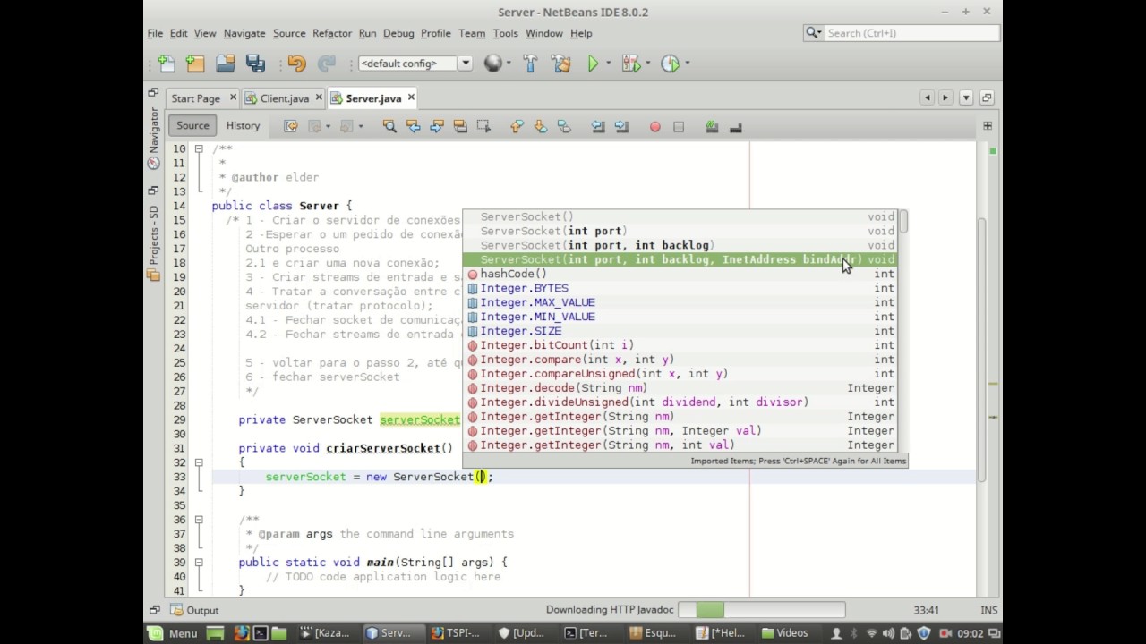Save all files with the Save All icon

(x=256, y=64)
